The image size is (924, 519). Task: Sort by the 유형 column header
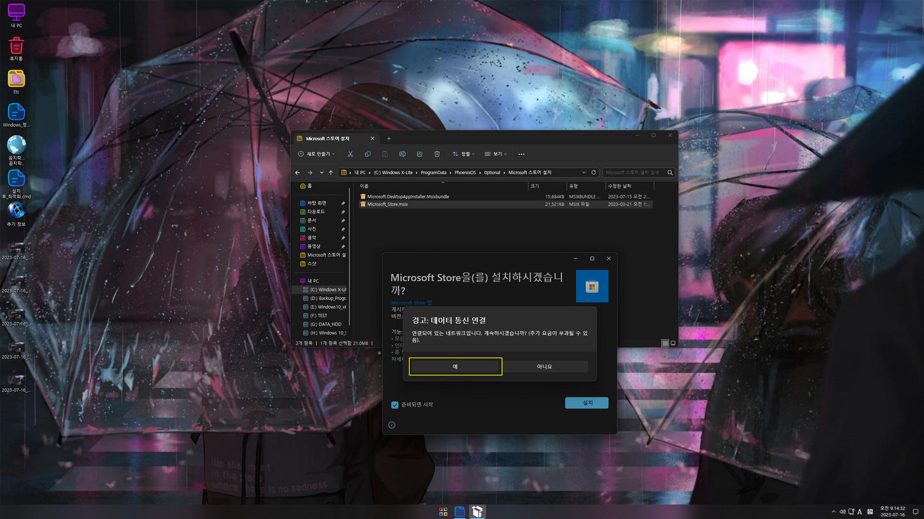585,186
